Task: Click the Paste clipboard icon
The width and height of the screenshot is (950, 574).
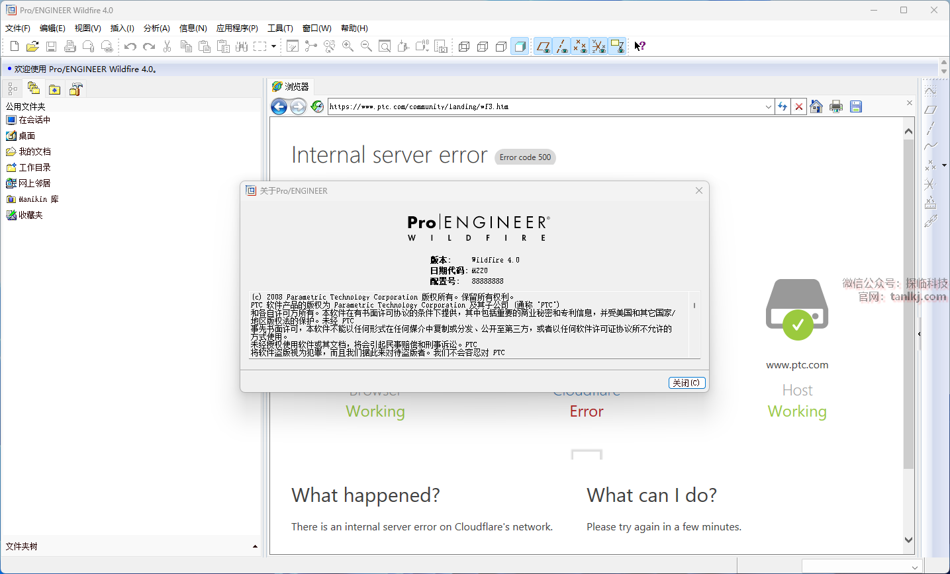Action: point(205,46)
